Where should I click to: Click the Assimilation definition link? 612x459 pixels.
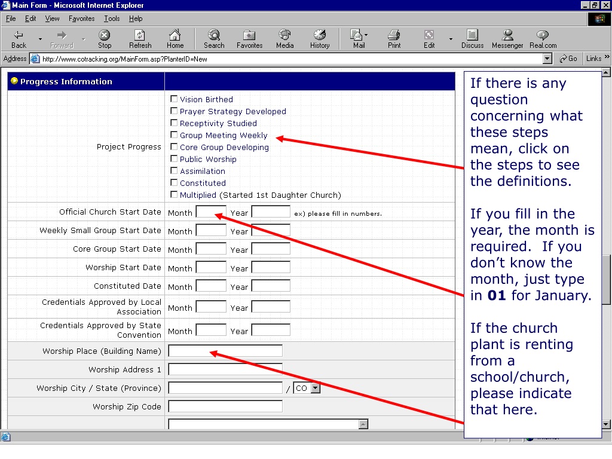coord(203,172)
